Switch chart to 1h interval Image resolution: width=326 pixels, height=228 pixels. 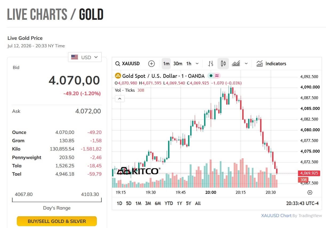tap(189, 64)
